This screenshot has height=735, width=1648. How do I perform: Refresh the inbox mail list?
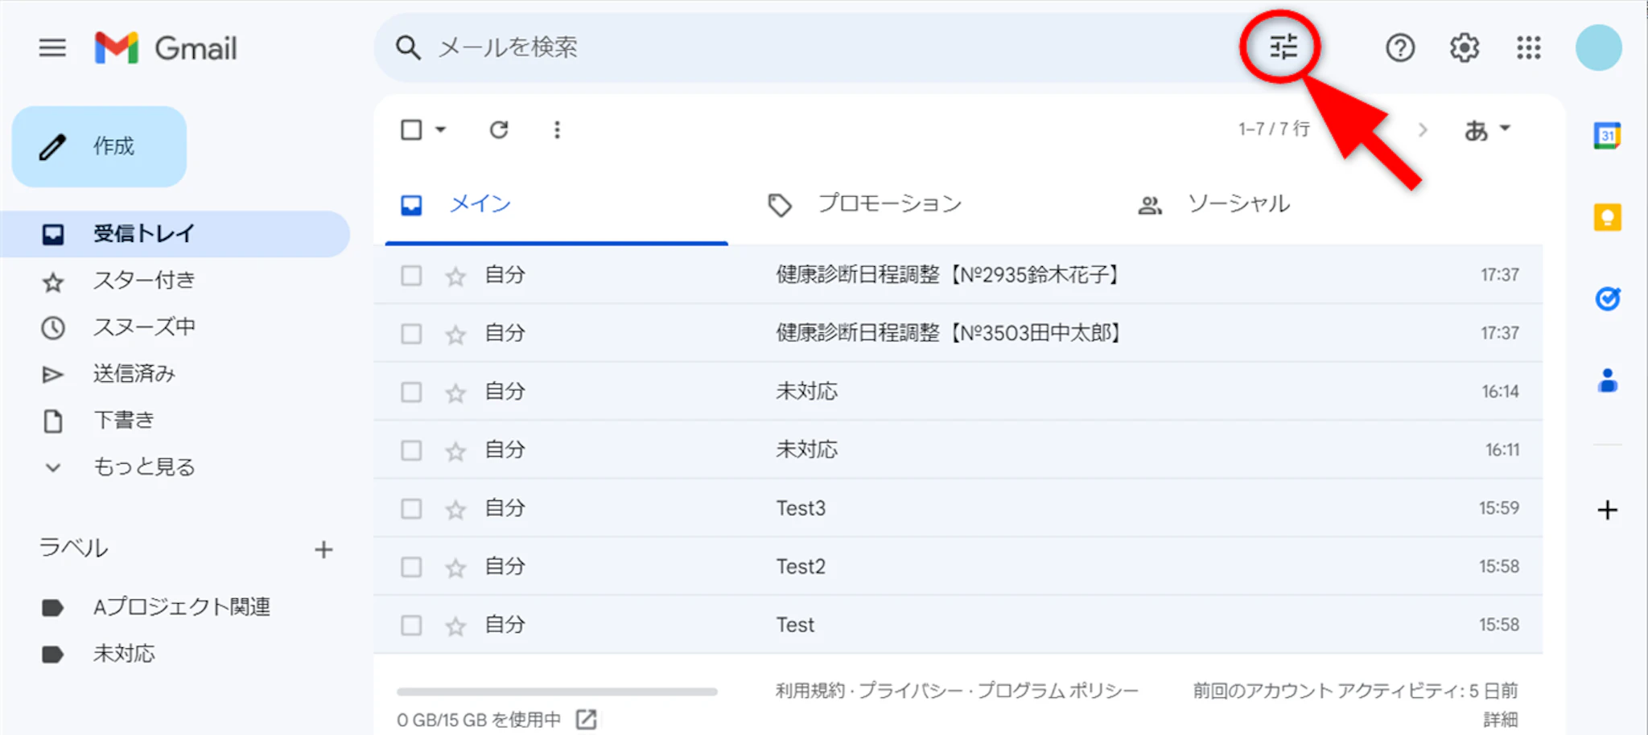click(x=499, y=129)
